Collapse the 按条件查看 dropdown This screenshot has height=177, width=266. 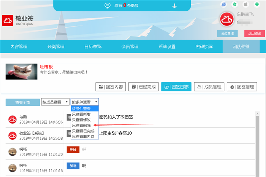click(x=84, y=102)
